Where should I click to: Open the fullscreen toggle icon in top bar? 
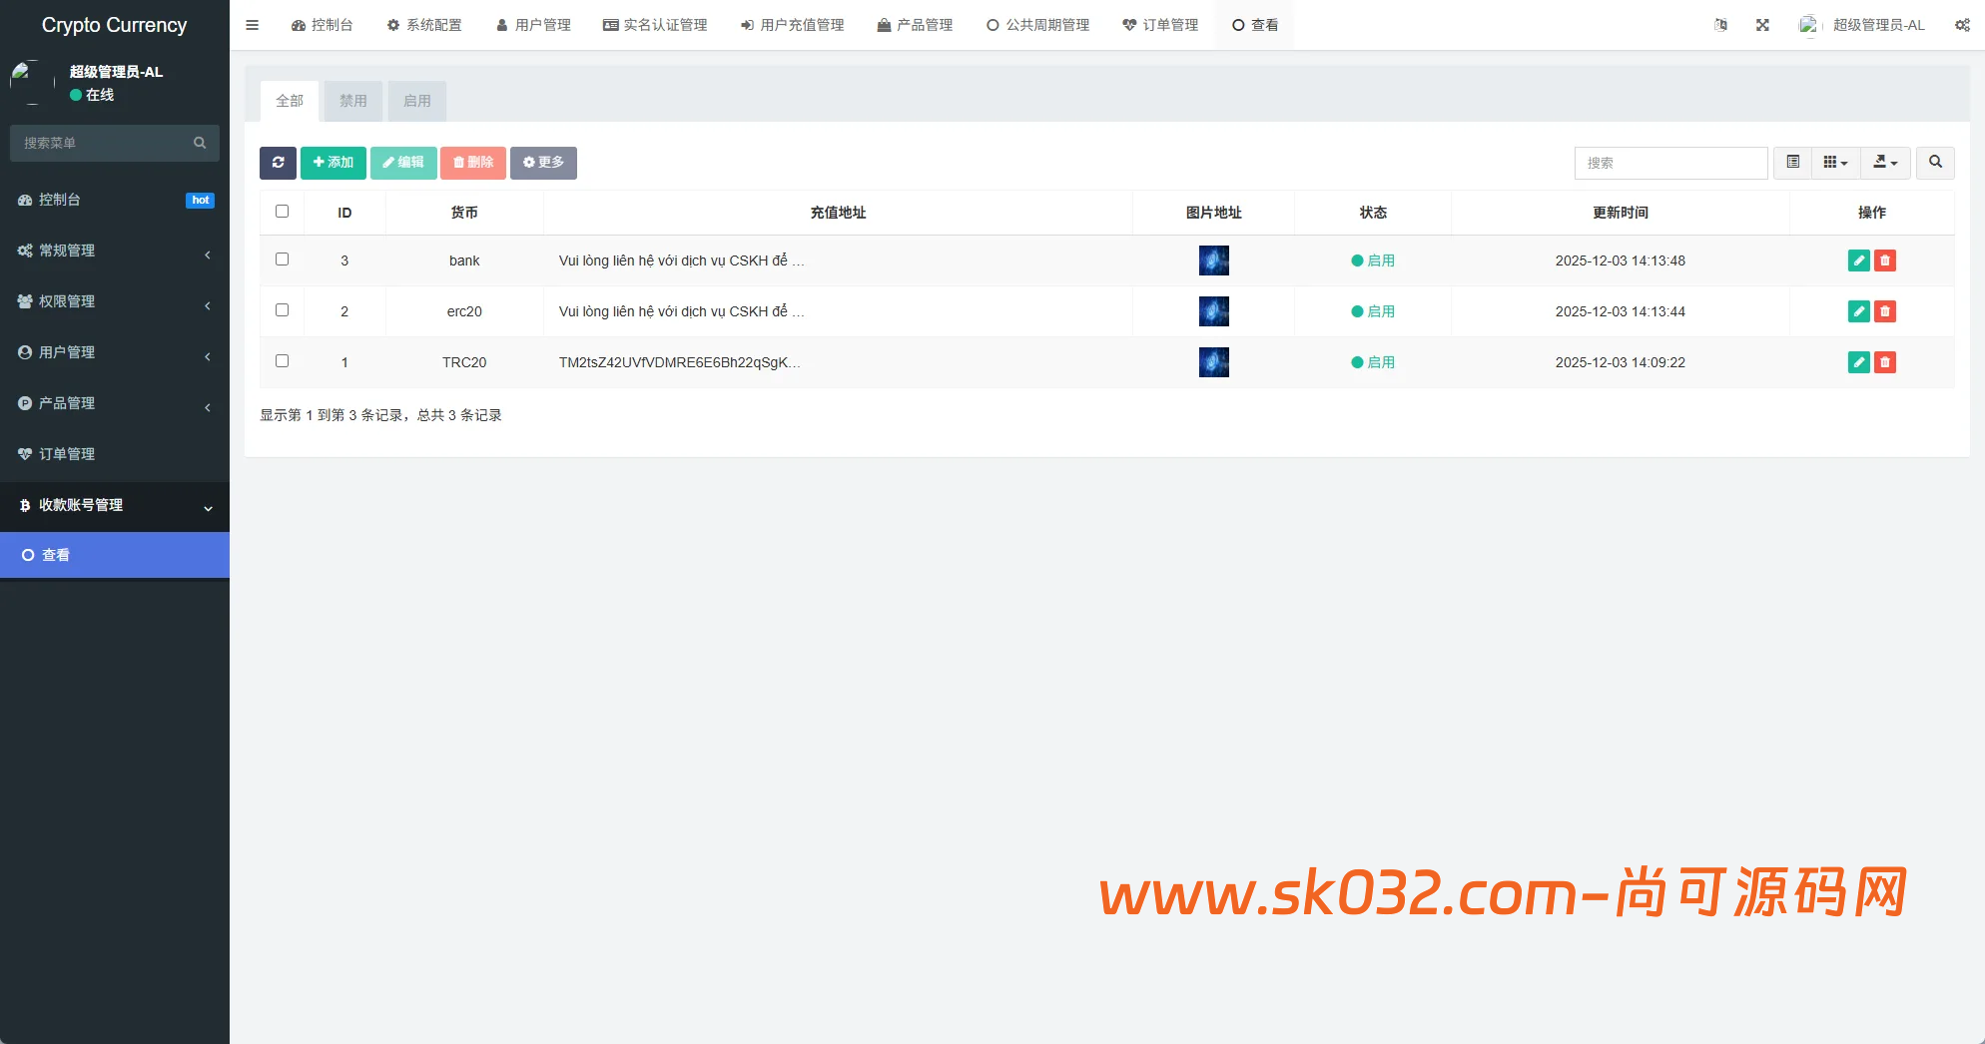click(x=1762, y=24)
